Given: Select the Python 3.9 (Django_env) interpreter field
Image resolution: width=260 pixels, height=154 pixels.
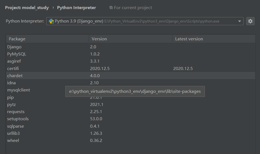Looking at the screenshot, I should 145,21.
